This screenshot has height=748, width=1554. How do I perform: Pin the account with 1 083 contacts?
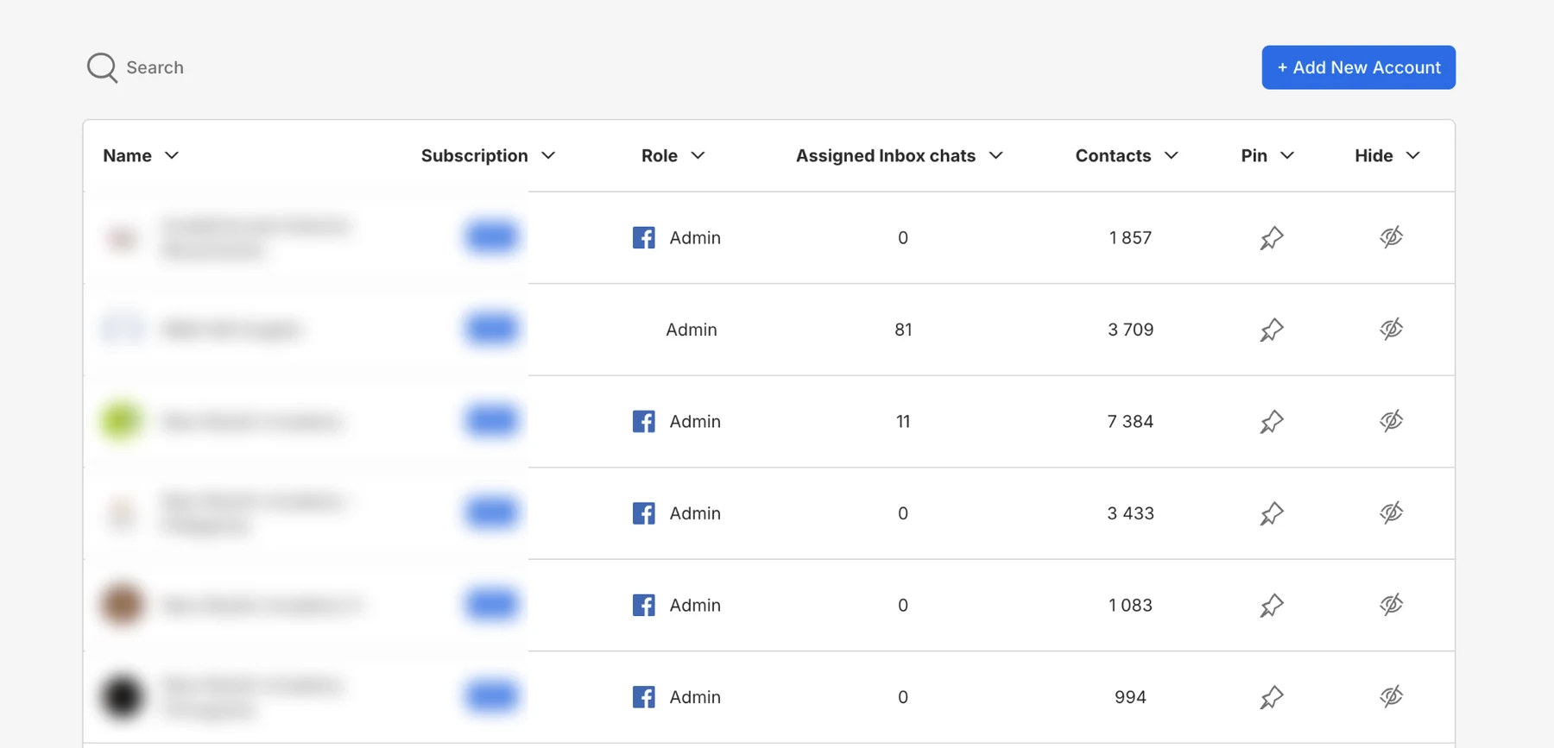(x=1271, y=605)
